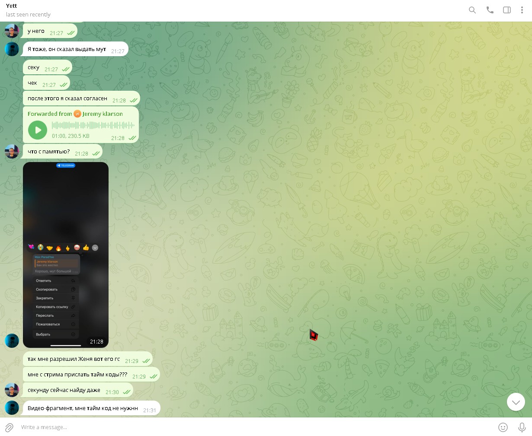Toggle the right sidebar panel
Image resolution: width=532 pixels, height=436 pixels.
(507, 10)
